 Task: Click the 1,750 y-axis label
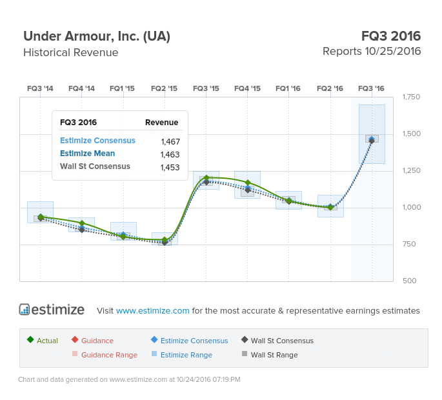[x=411, y=97]
